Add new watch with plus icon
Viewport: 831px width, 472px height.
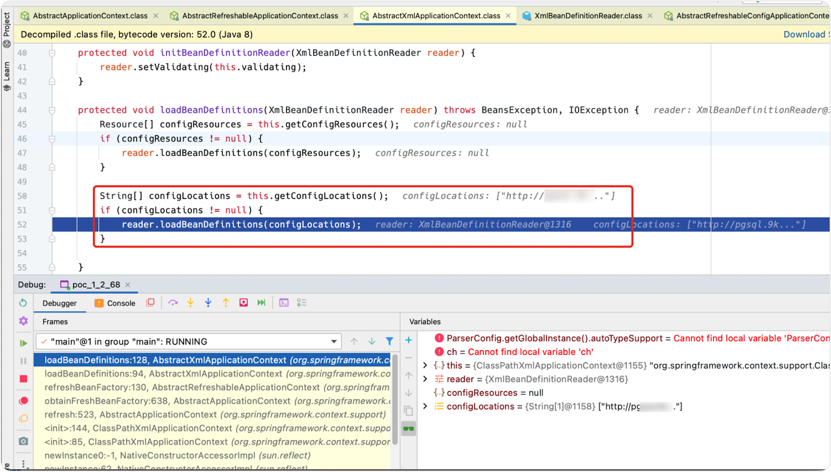(x=409, y=340)
